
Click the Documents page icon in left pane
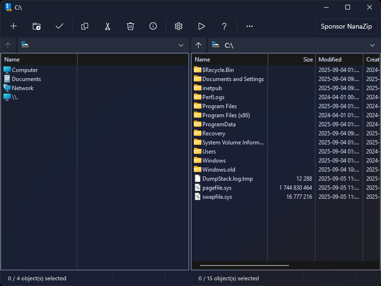[7, 79]
